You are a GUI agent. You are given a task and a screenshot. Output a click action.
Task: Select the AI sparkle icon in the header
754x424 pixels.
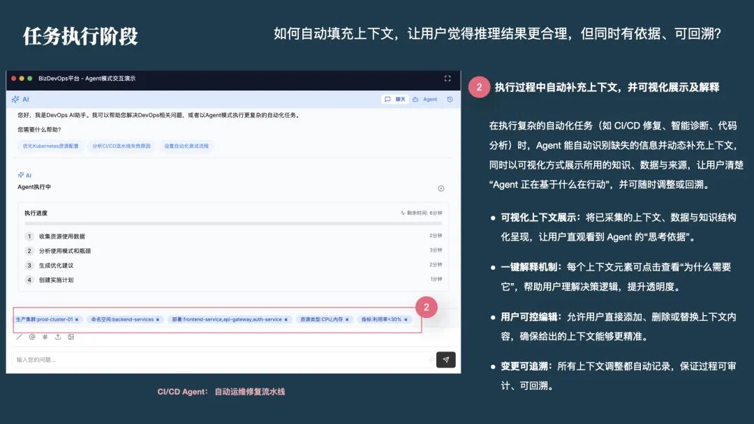[15, 99]
